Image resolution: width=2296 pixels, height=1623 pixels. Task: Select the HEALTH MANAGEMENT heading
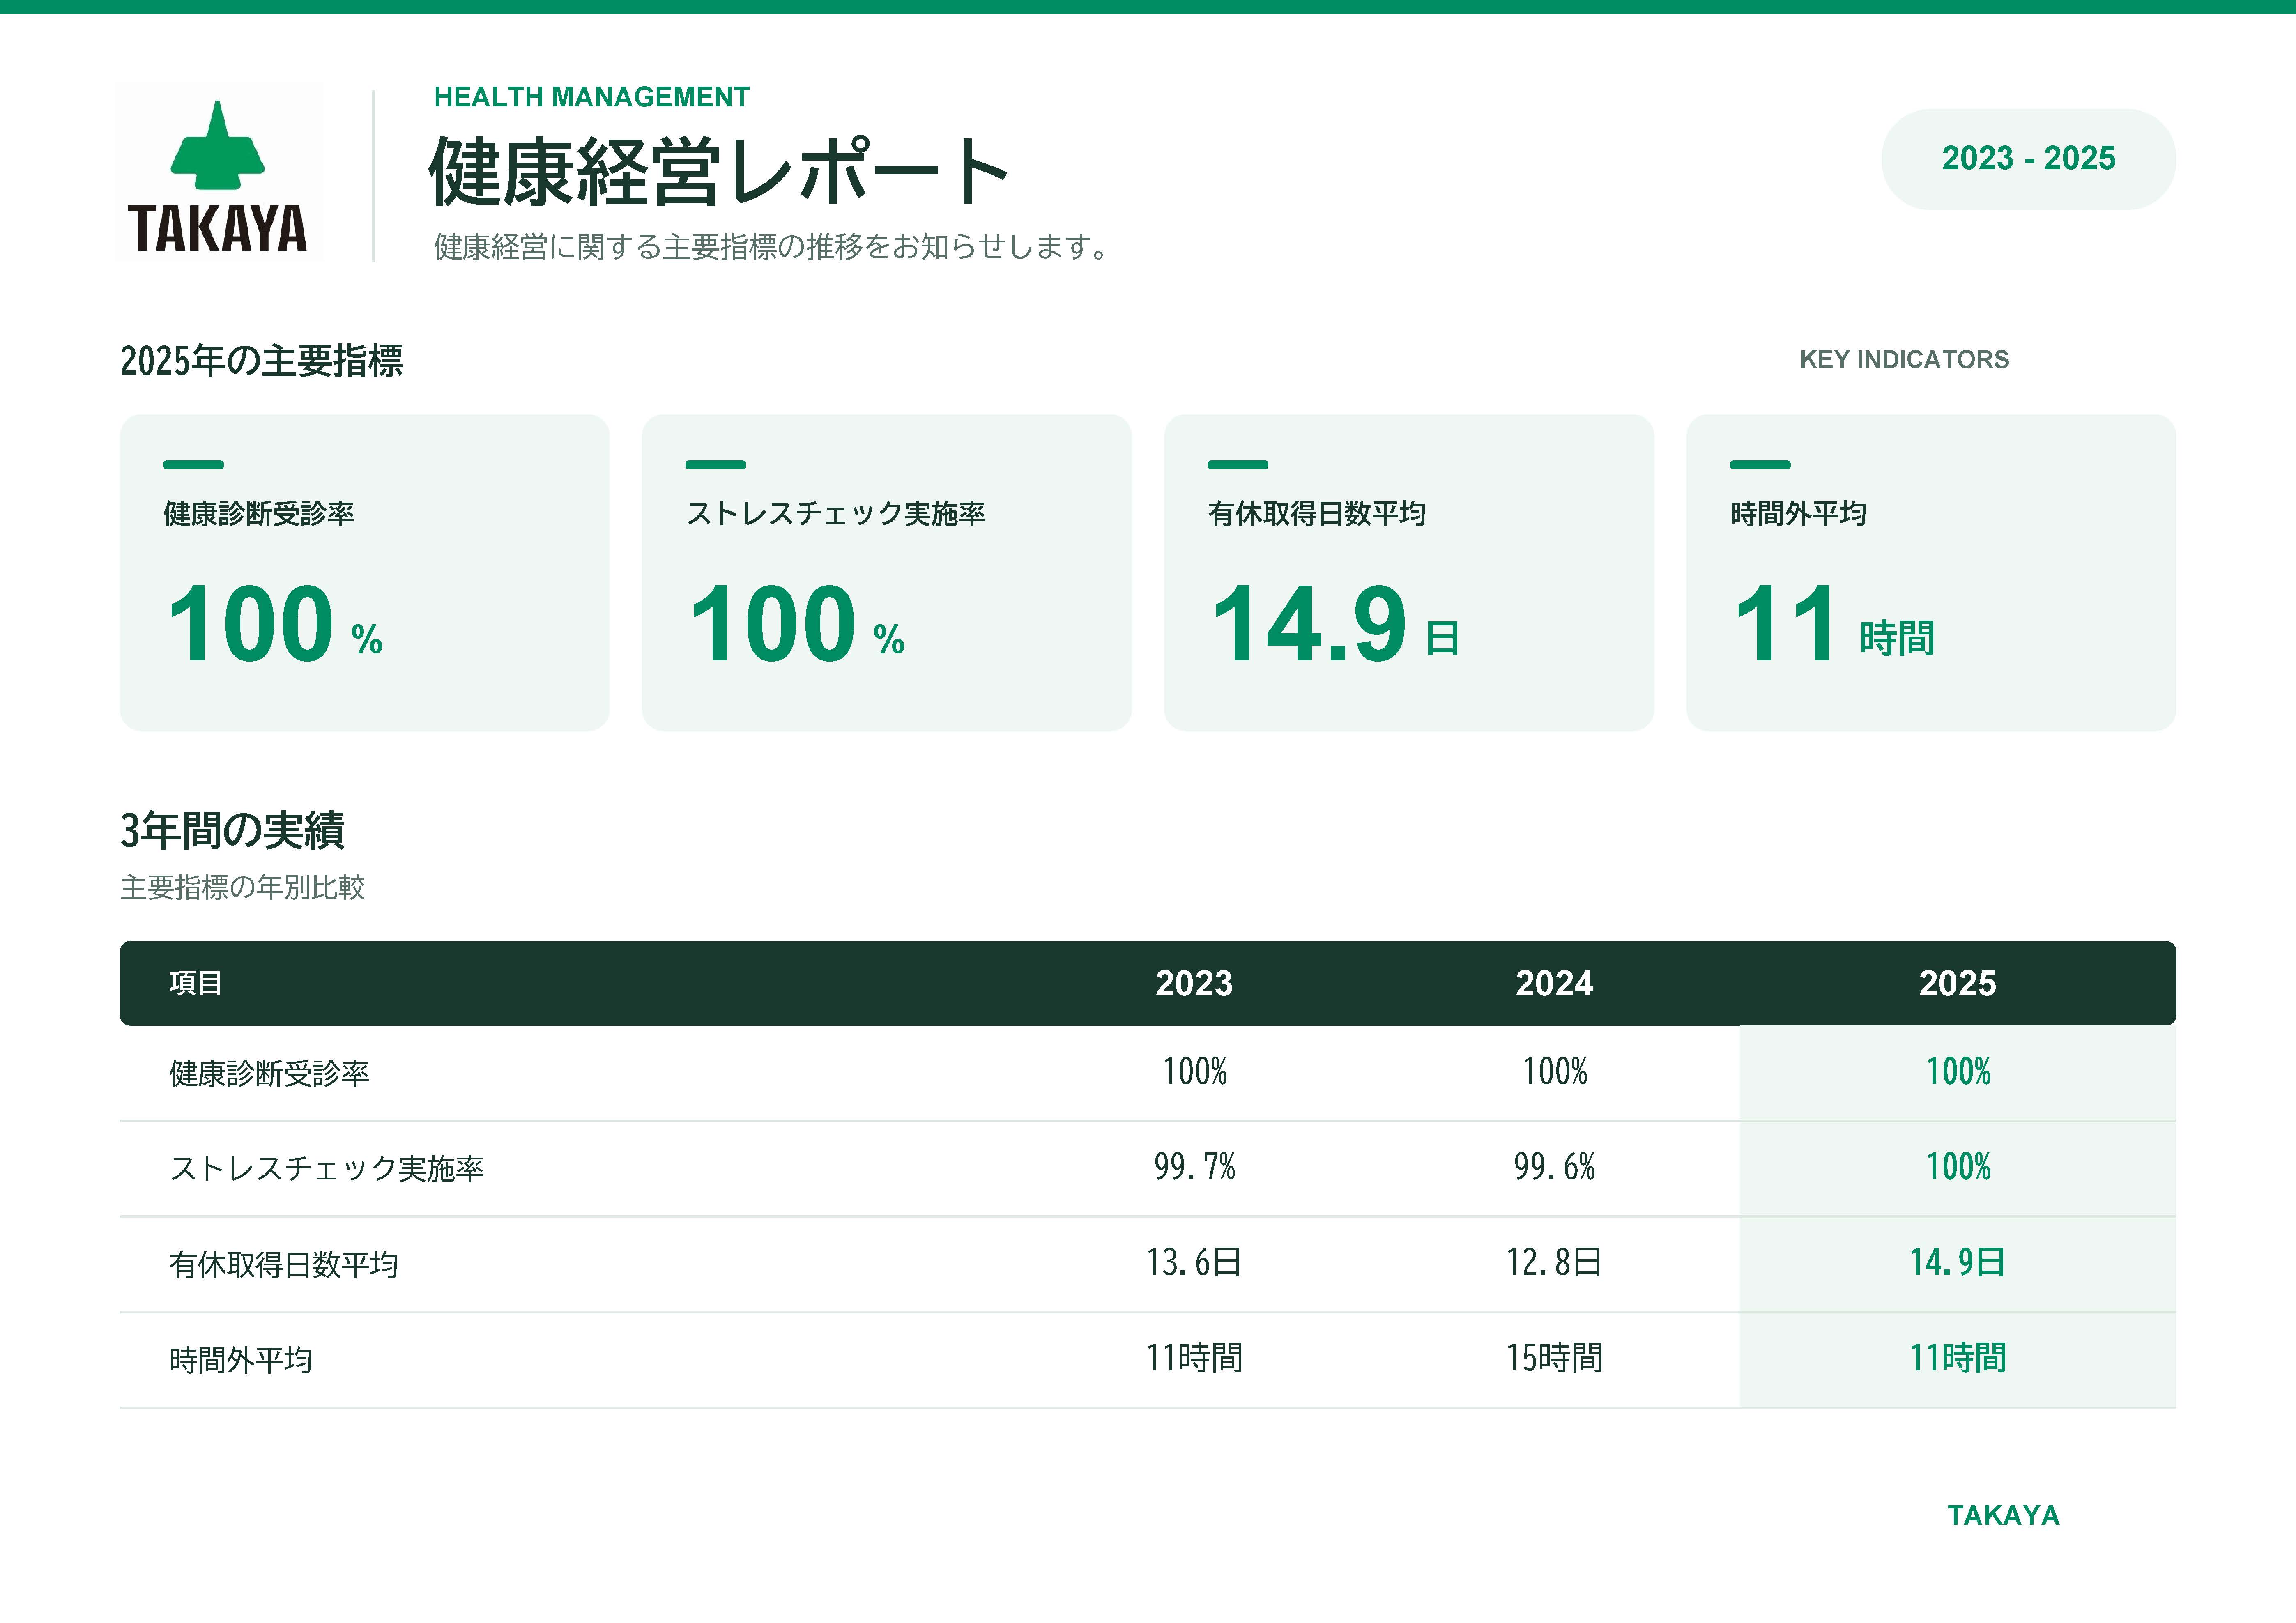[x=591, y=97]
